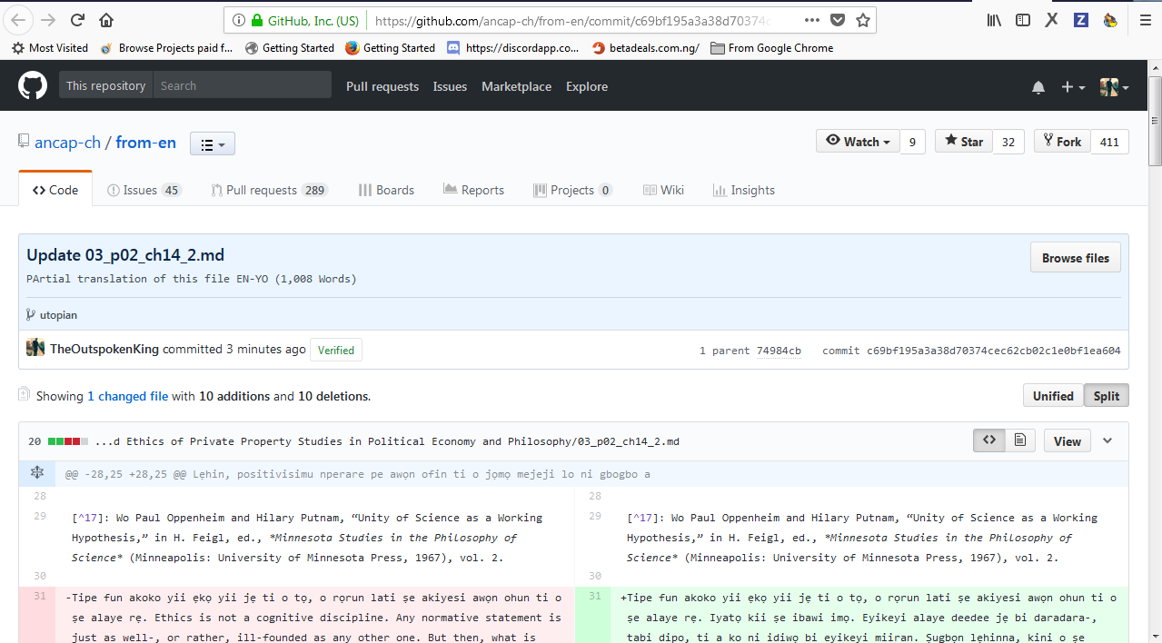
Task: Click the View file button
Action: [x=1068, y=441]
